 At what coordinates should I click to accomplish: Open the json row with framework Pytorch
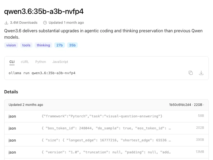coord(106,116)
